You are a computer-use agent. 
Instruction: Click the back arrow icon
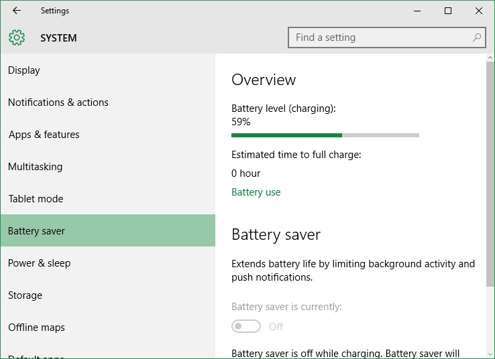coord(17,11)
